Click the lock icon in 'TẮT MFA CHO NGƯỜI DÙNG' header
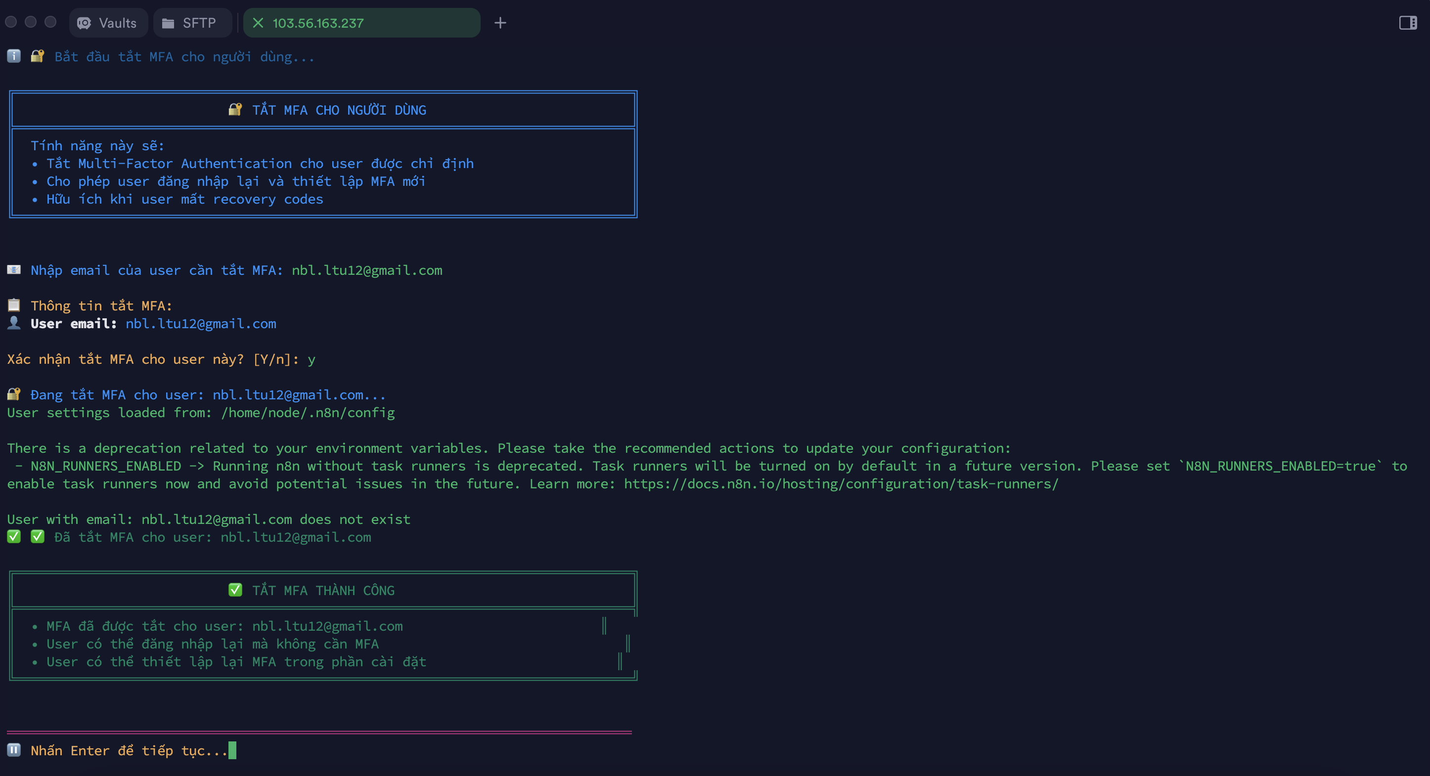 235,109
